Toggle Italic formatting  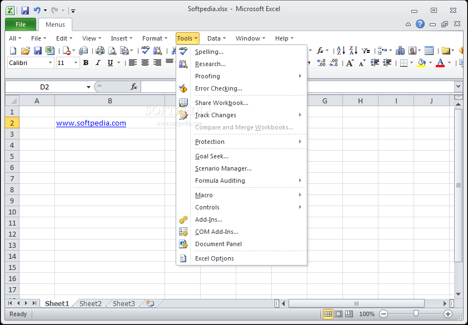point(98,63)
